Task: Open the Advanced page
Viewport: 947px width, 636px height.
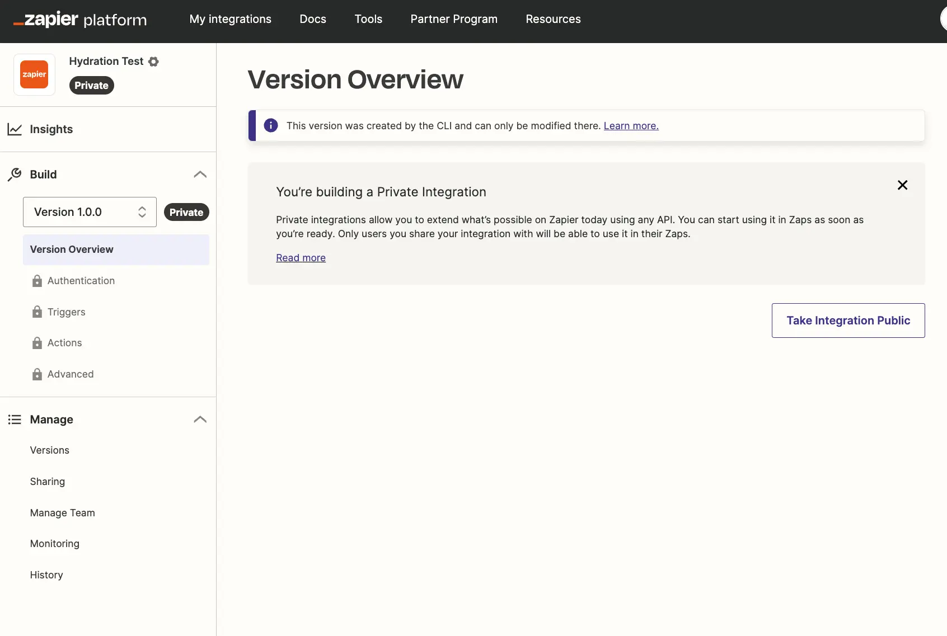Action: pyautogui.click(x=71, y=374)
